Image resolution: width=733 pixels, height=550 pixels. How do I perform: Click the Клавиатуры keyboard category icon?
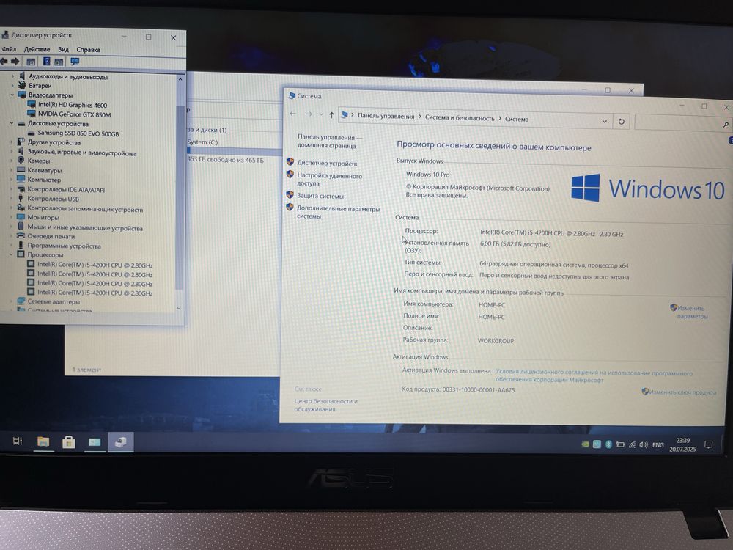click(x=21, y=170)
